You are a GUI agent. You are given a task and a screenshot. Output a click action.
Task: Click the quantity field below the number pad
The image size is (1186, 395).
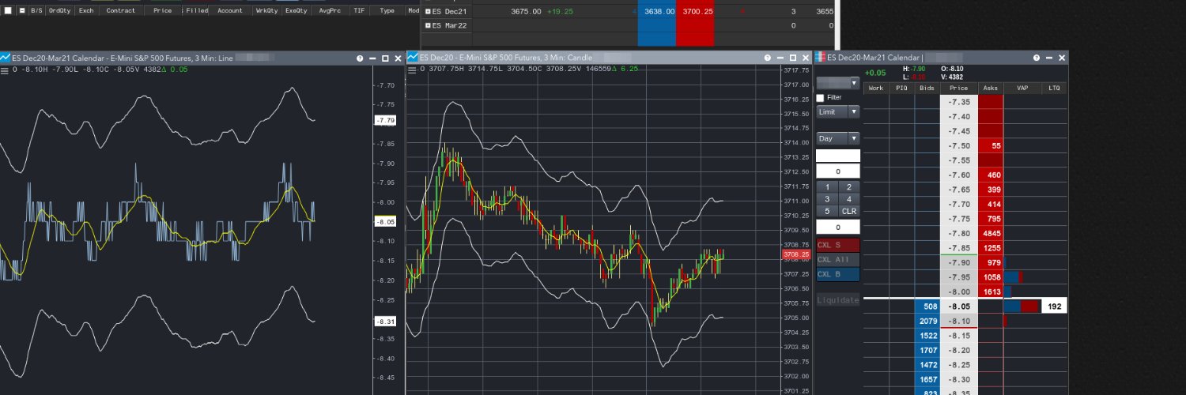coord(838,227)
